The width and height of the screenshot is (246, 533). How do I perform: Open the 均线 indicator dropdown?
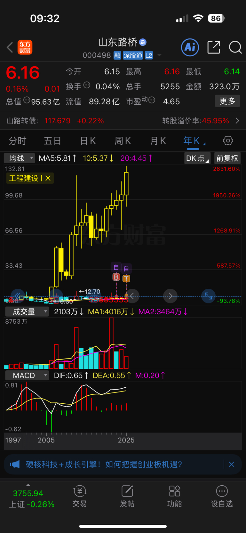(x=20, y=158)
